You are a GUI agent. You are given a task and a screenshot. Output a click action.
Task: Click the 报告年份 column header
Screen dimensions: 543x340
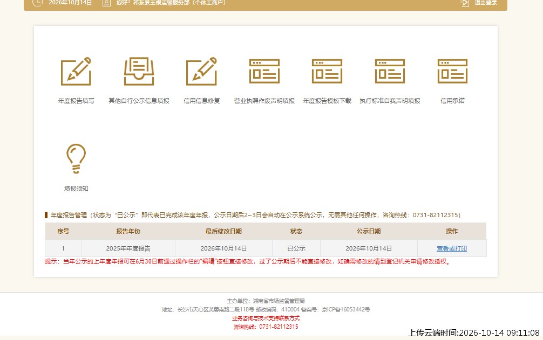pyautogui.click(x=128, y=231)
